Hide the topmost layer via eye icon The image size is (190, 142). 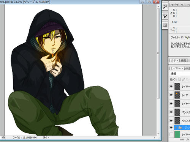171,86
